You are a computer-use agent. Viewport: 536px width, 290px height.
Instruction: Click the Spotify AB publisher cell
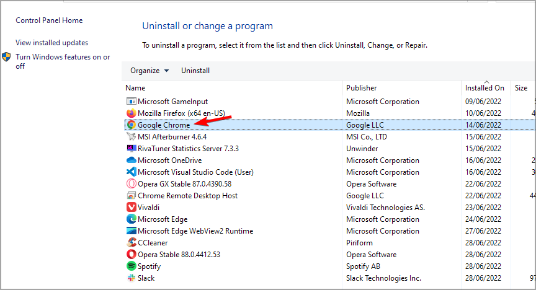(363, 266)
